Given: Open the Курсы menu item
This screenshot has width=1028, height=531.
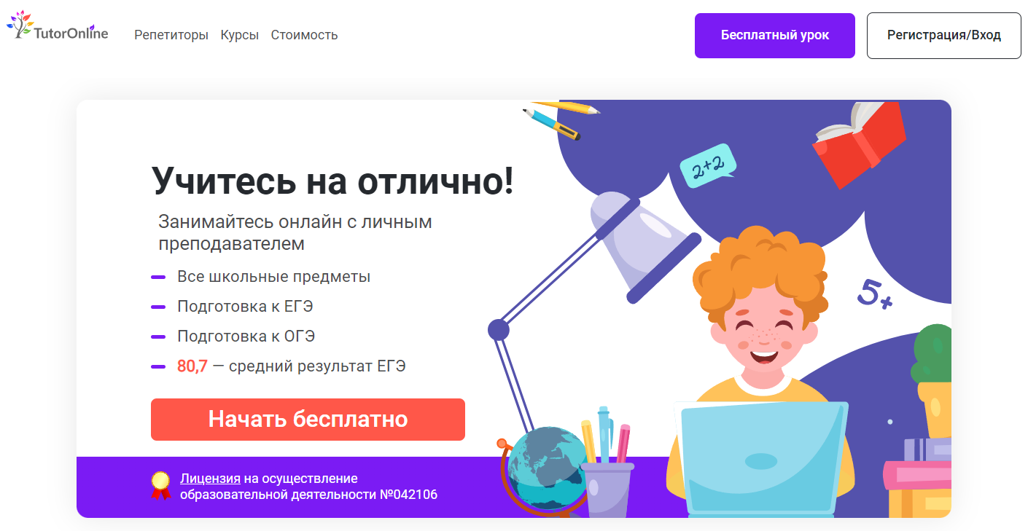Looking at the screenshot, I should pyautogui.click(x=240, y=35).
